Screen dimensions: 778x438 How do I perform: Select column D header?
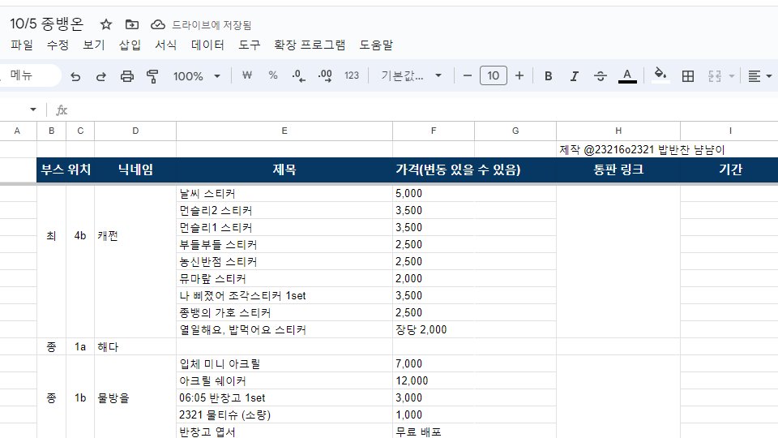[135, 131]
